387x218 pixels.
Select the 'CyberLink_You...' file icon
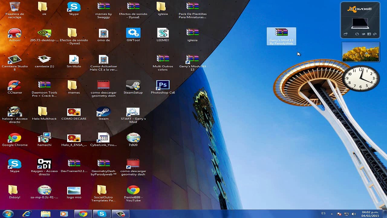pyautogui.click(x=103, y=140)
